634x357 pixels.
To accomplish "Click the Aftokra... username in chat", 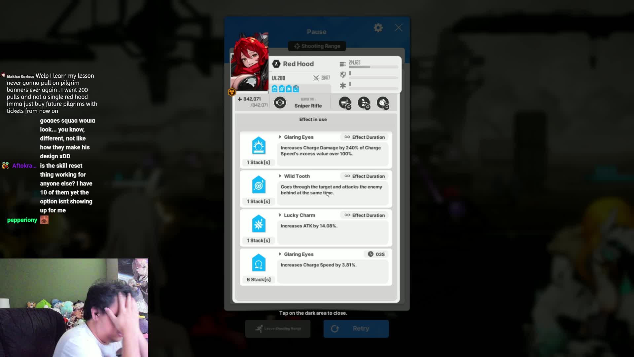I will (24, 166).
